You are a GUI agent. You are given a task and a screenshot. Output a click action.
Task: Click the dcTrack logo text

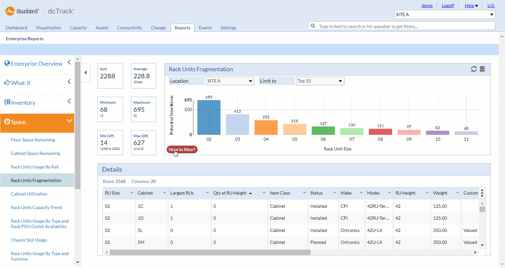tap(60, 11)
